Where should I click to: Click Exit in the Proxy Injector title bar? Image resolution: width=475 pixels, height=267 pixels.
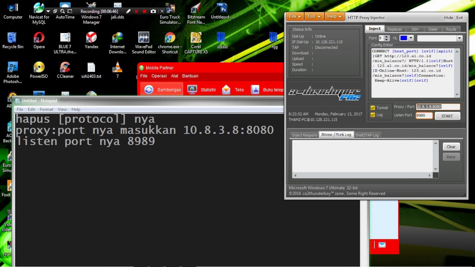point(459,17)
